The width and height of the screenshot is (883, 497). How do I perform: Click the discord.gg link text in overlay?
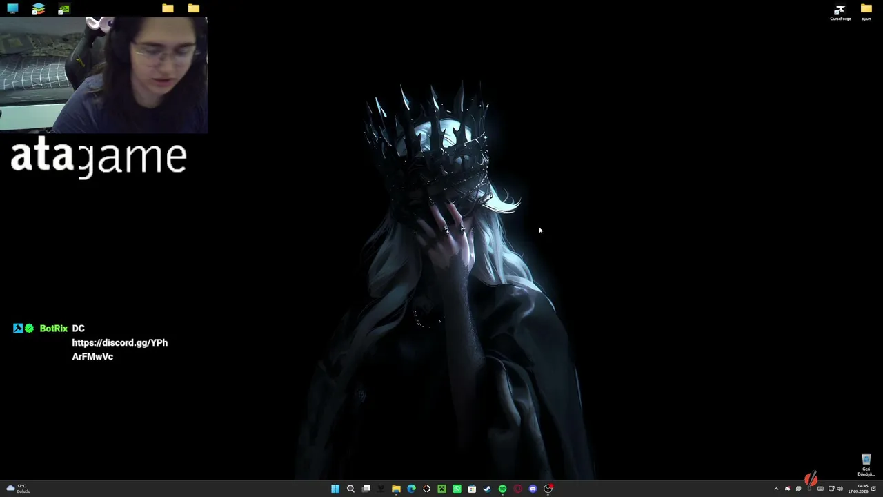[x=120, y=349]
